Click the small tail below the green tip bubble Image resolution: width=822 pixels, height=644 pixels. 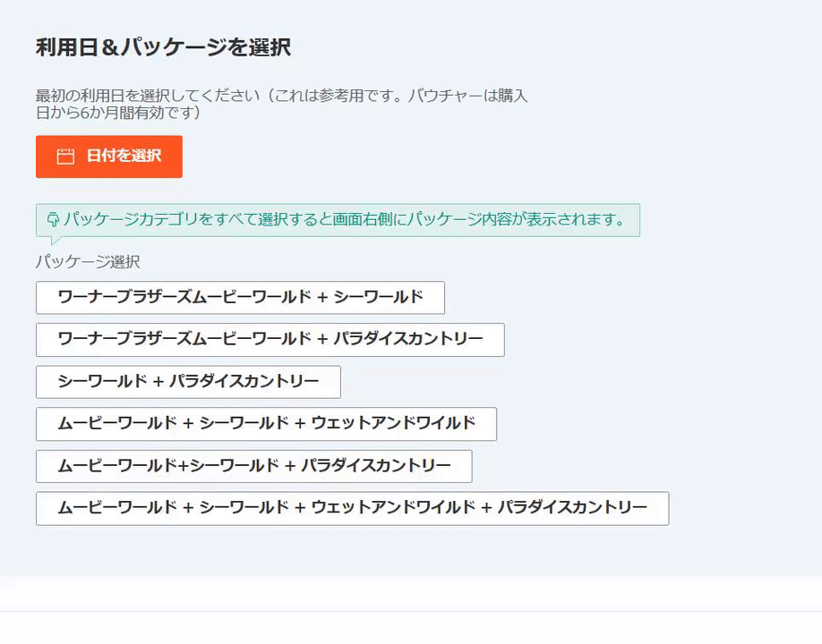pos(56,241)
